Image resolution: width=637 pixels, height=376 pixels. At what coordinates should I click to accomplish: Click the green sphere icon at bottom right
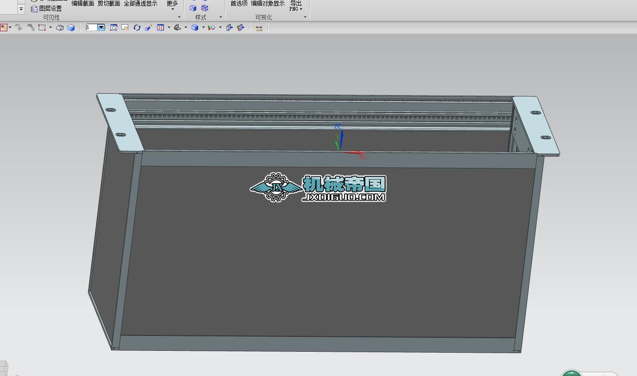pyautogui.click(x=571, y=373)
